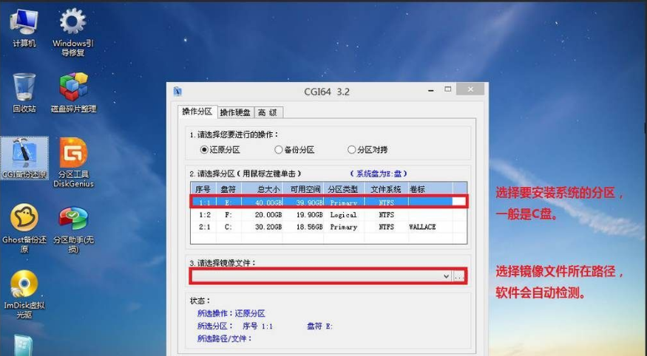The height and width of the screenshot is (356, 647).
Task: Expand the image file path dropdown
Action: [446, 276]
